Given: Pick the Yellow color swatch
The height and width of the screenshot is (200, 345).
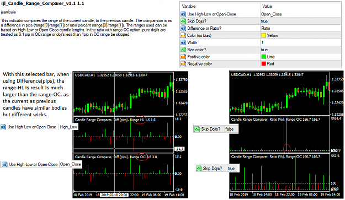Looking at the screenshot, I should (x=263, y=35).
